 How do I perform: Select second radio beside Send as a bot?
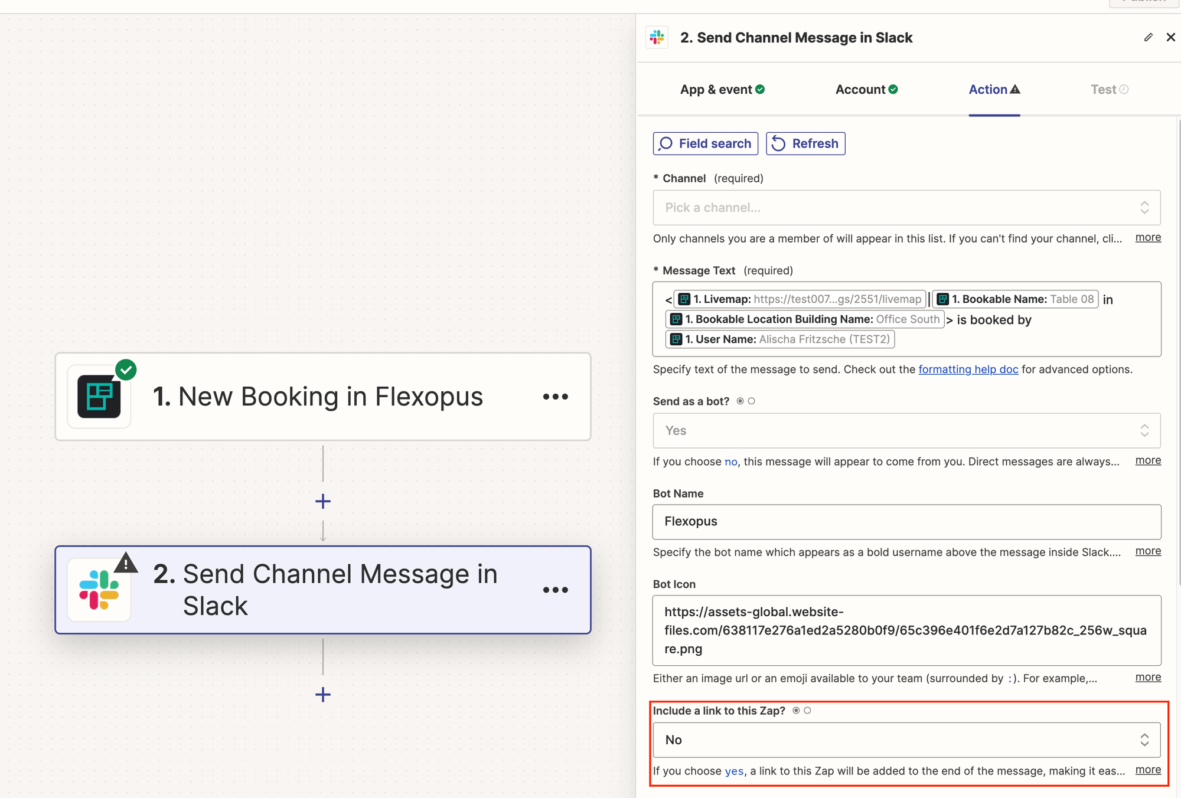tap(752, 401)
